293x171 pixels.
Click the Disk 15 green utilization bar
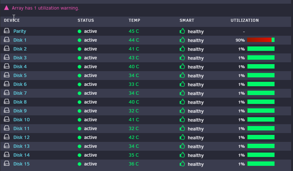[261, 164]
